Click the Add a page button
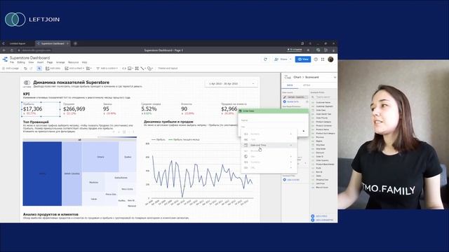Image resolution: width=449 pixels, height=252 pixels. coord(11,69)
